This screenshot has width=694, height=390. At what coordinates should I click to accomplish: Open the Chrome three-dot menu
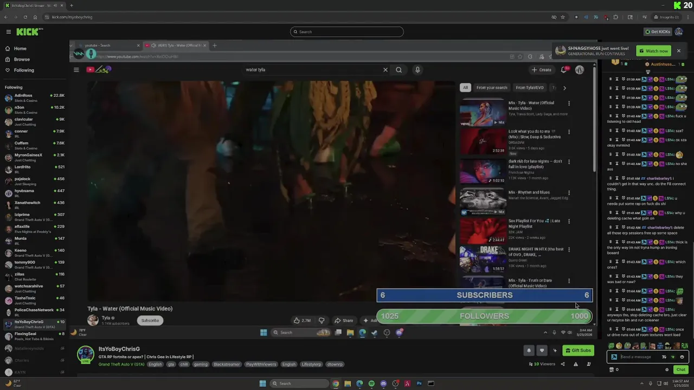click(687, 17)
